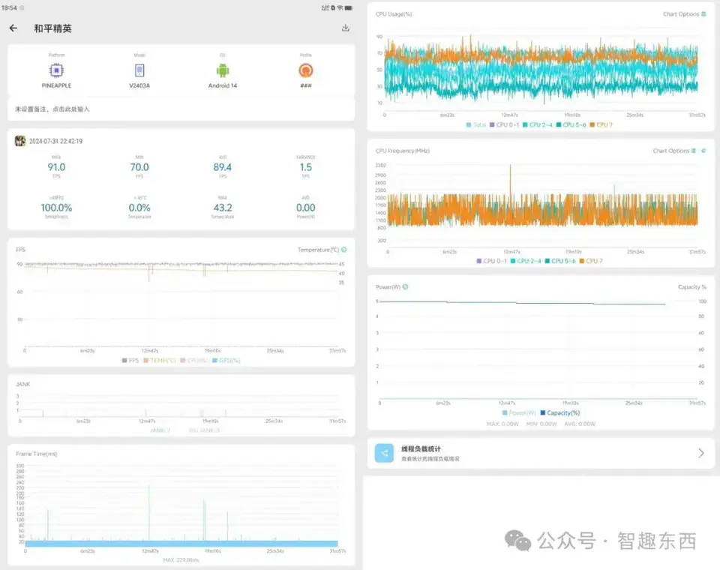Toggle the TEMP(℃) series in the FPS chart legend
This screenshot has height=570, width=720.
point(160,361)
